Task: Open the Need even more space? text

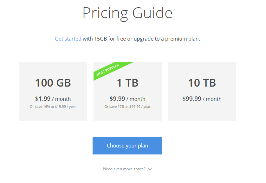Action: pos(124,169)
